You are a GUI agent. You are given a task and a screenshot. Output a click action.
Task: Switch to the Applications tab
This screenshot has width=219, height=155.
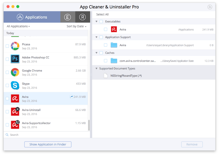[x=32, y=17]
